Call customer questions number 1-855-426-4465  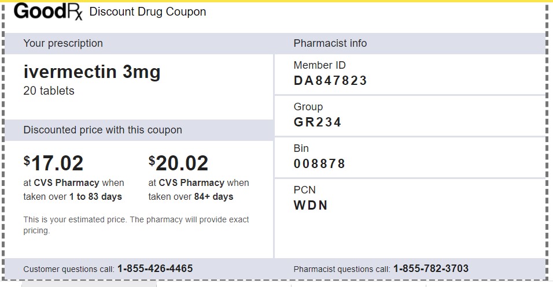point(155,269)
